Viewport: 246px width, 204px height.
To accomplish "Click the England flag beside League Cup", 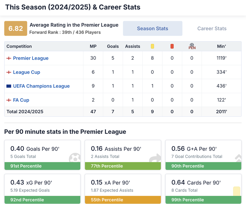I will pos(9,72).
